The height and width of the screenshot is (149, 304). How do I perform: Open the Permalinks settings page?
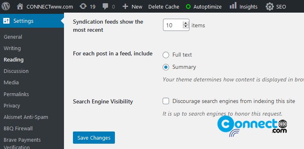click(x=16, y=94)
